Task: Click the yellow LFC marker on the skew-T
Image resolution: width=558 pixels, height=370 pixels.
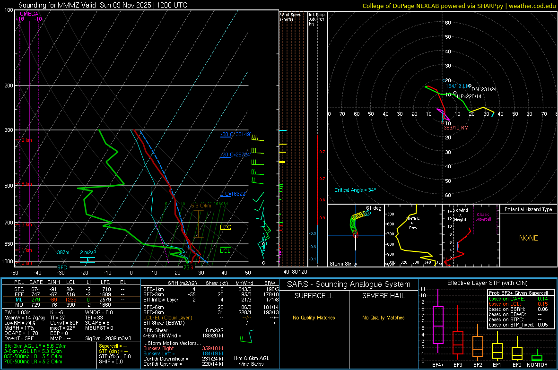Action: (x=225, y=227)
